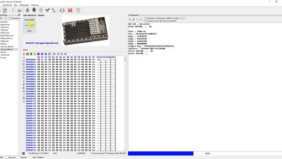Click the location pin icon beside hex rows
Image resolution: width=282 pixels, height=159 pixels.
(x=23, y=84)
